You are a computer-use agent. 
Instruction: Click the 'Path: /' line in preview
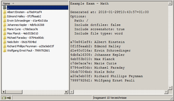81,21
